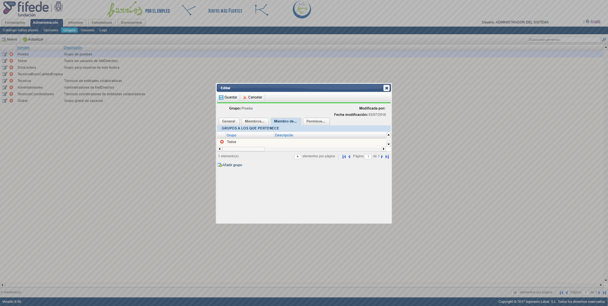This screenshot has width=608, height=306.
Task: Click Añadir grupo
Action: (230, 165)
